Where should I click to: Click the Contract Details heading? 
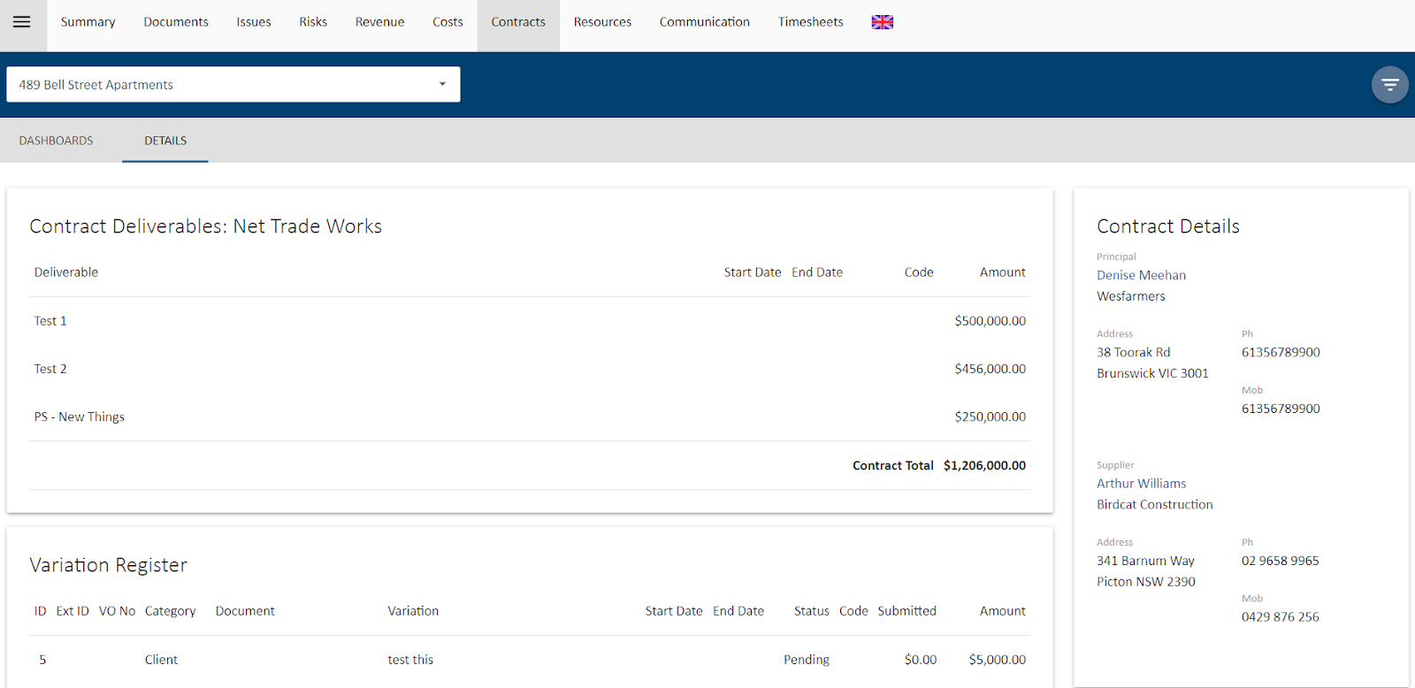click(1168, 226)
